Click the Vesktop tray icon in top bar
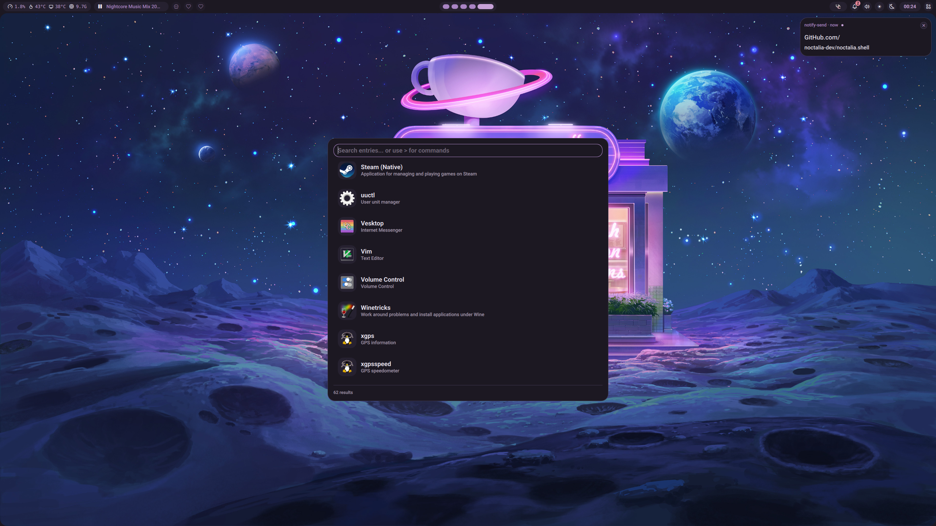The image size is (936, 526). click(838, 7)
